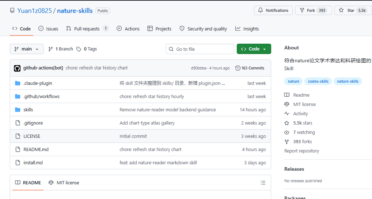Image resolution: width=372 pixels, height=199 pixels.
Task: Click the Star icon in the header
Action: pos(341,10)
